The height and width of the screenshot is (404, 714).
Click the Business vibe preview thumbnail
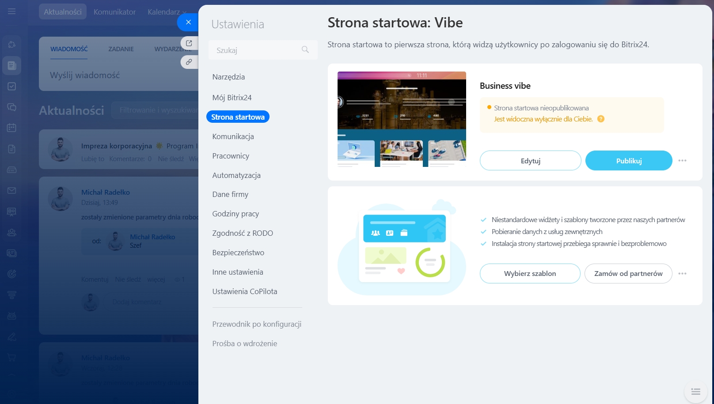402,119
